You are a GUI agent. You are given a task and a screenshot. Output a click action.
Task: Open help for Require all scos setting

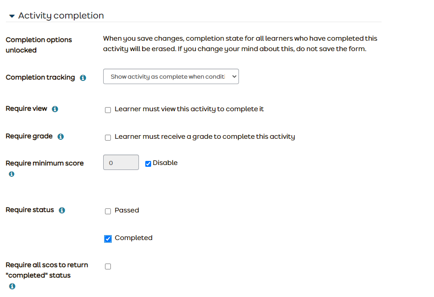click(x=12, y=286)
